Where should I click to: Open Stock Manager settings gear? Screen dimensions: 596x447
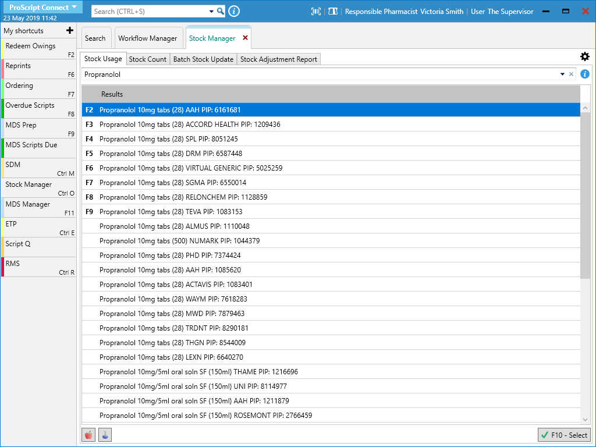584,56
